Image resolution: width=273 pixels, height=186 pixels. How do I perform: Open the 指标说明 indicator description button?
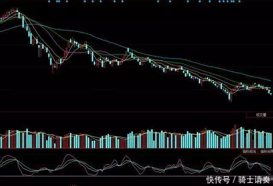coord(266,151)
